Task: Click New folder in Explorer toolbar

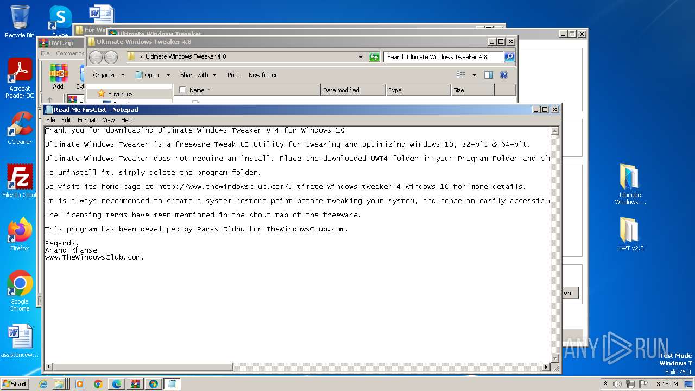Action: [x=263, y=75]
